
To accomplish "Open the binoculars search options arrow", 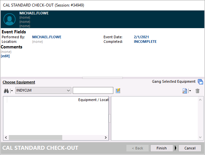I will [x=11, y=91].
